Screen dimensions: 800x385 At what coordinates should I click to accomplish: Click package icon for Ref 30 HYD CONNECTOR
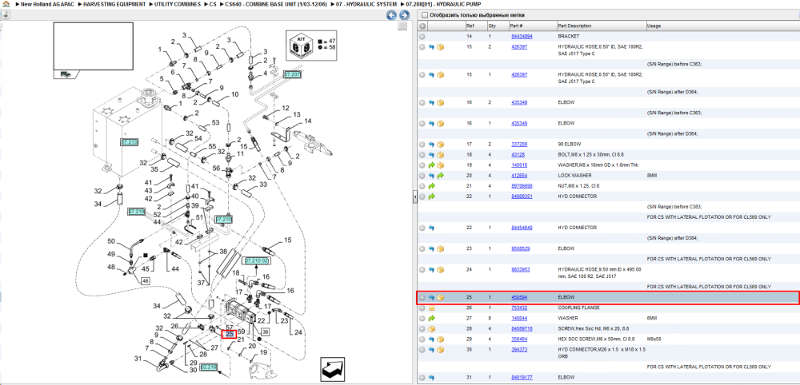point(440,350)
